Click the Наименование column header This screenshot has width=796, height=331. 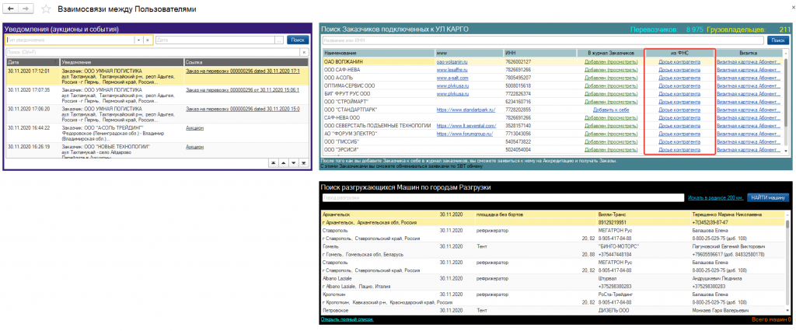[x=379, y=53]
